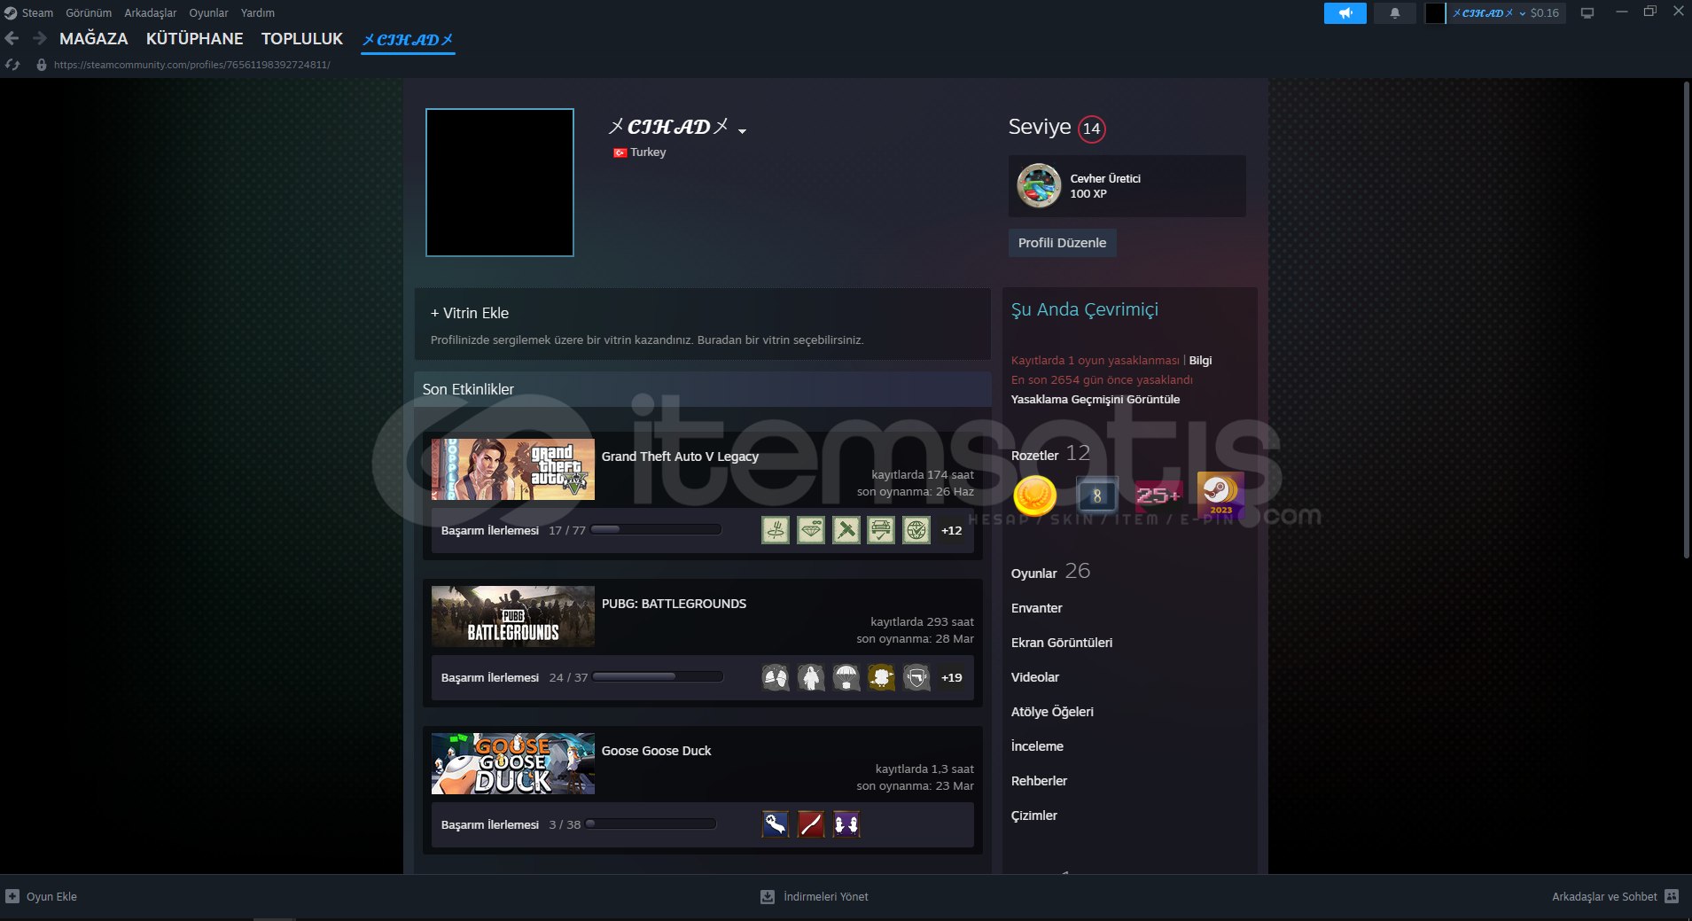Open the Görünüm menu
This screenshot has height=921, width=1692.
(x=89, y=12)
